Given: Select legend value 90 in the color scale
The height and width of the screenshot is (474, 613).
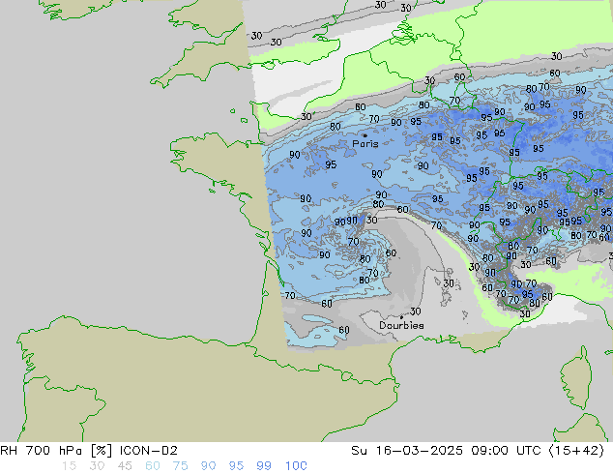Looking at the screenshot, I should click(208, 466).
